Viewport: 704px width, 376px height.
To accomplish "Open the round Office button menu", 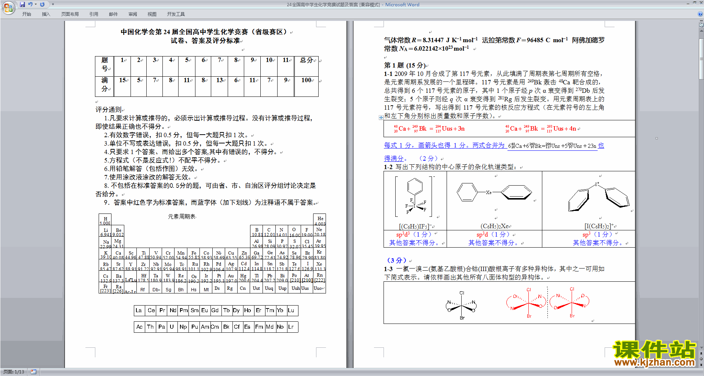I will (x=8, y=8).
